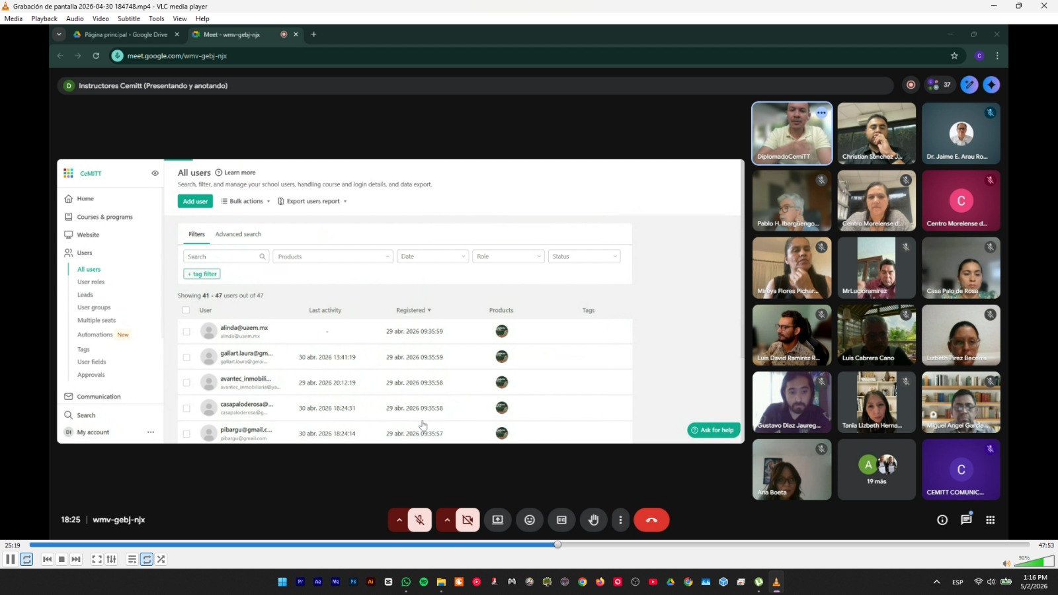
Task: Open VLC extended settings equalizer icon
Action: (111, 559)
